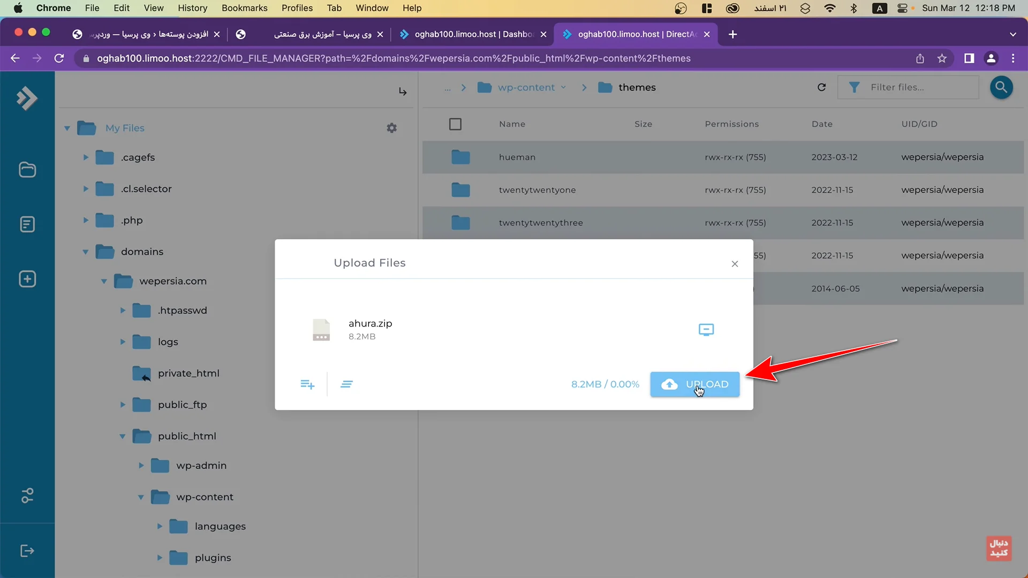Open the file manager folder sidebar icon
This screenshot has width=1028, height=578.
[x=27, y=170]
